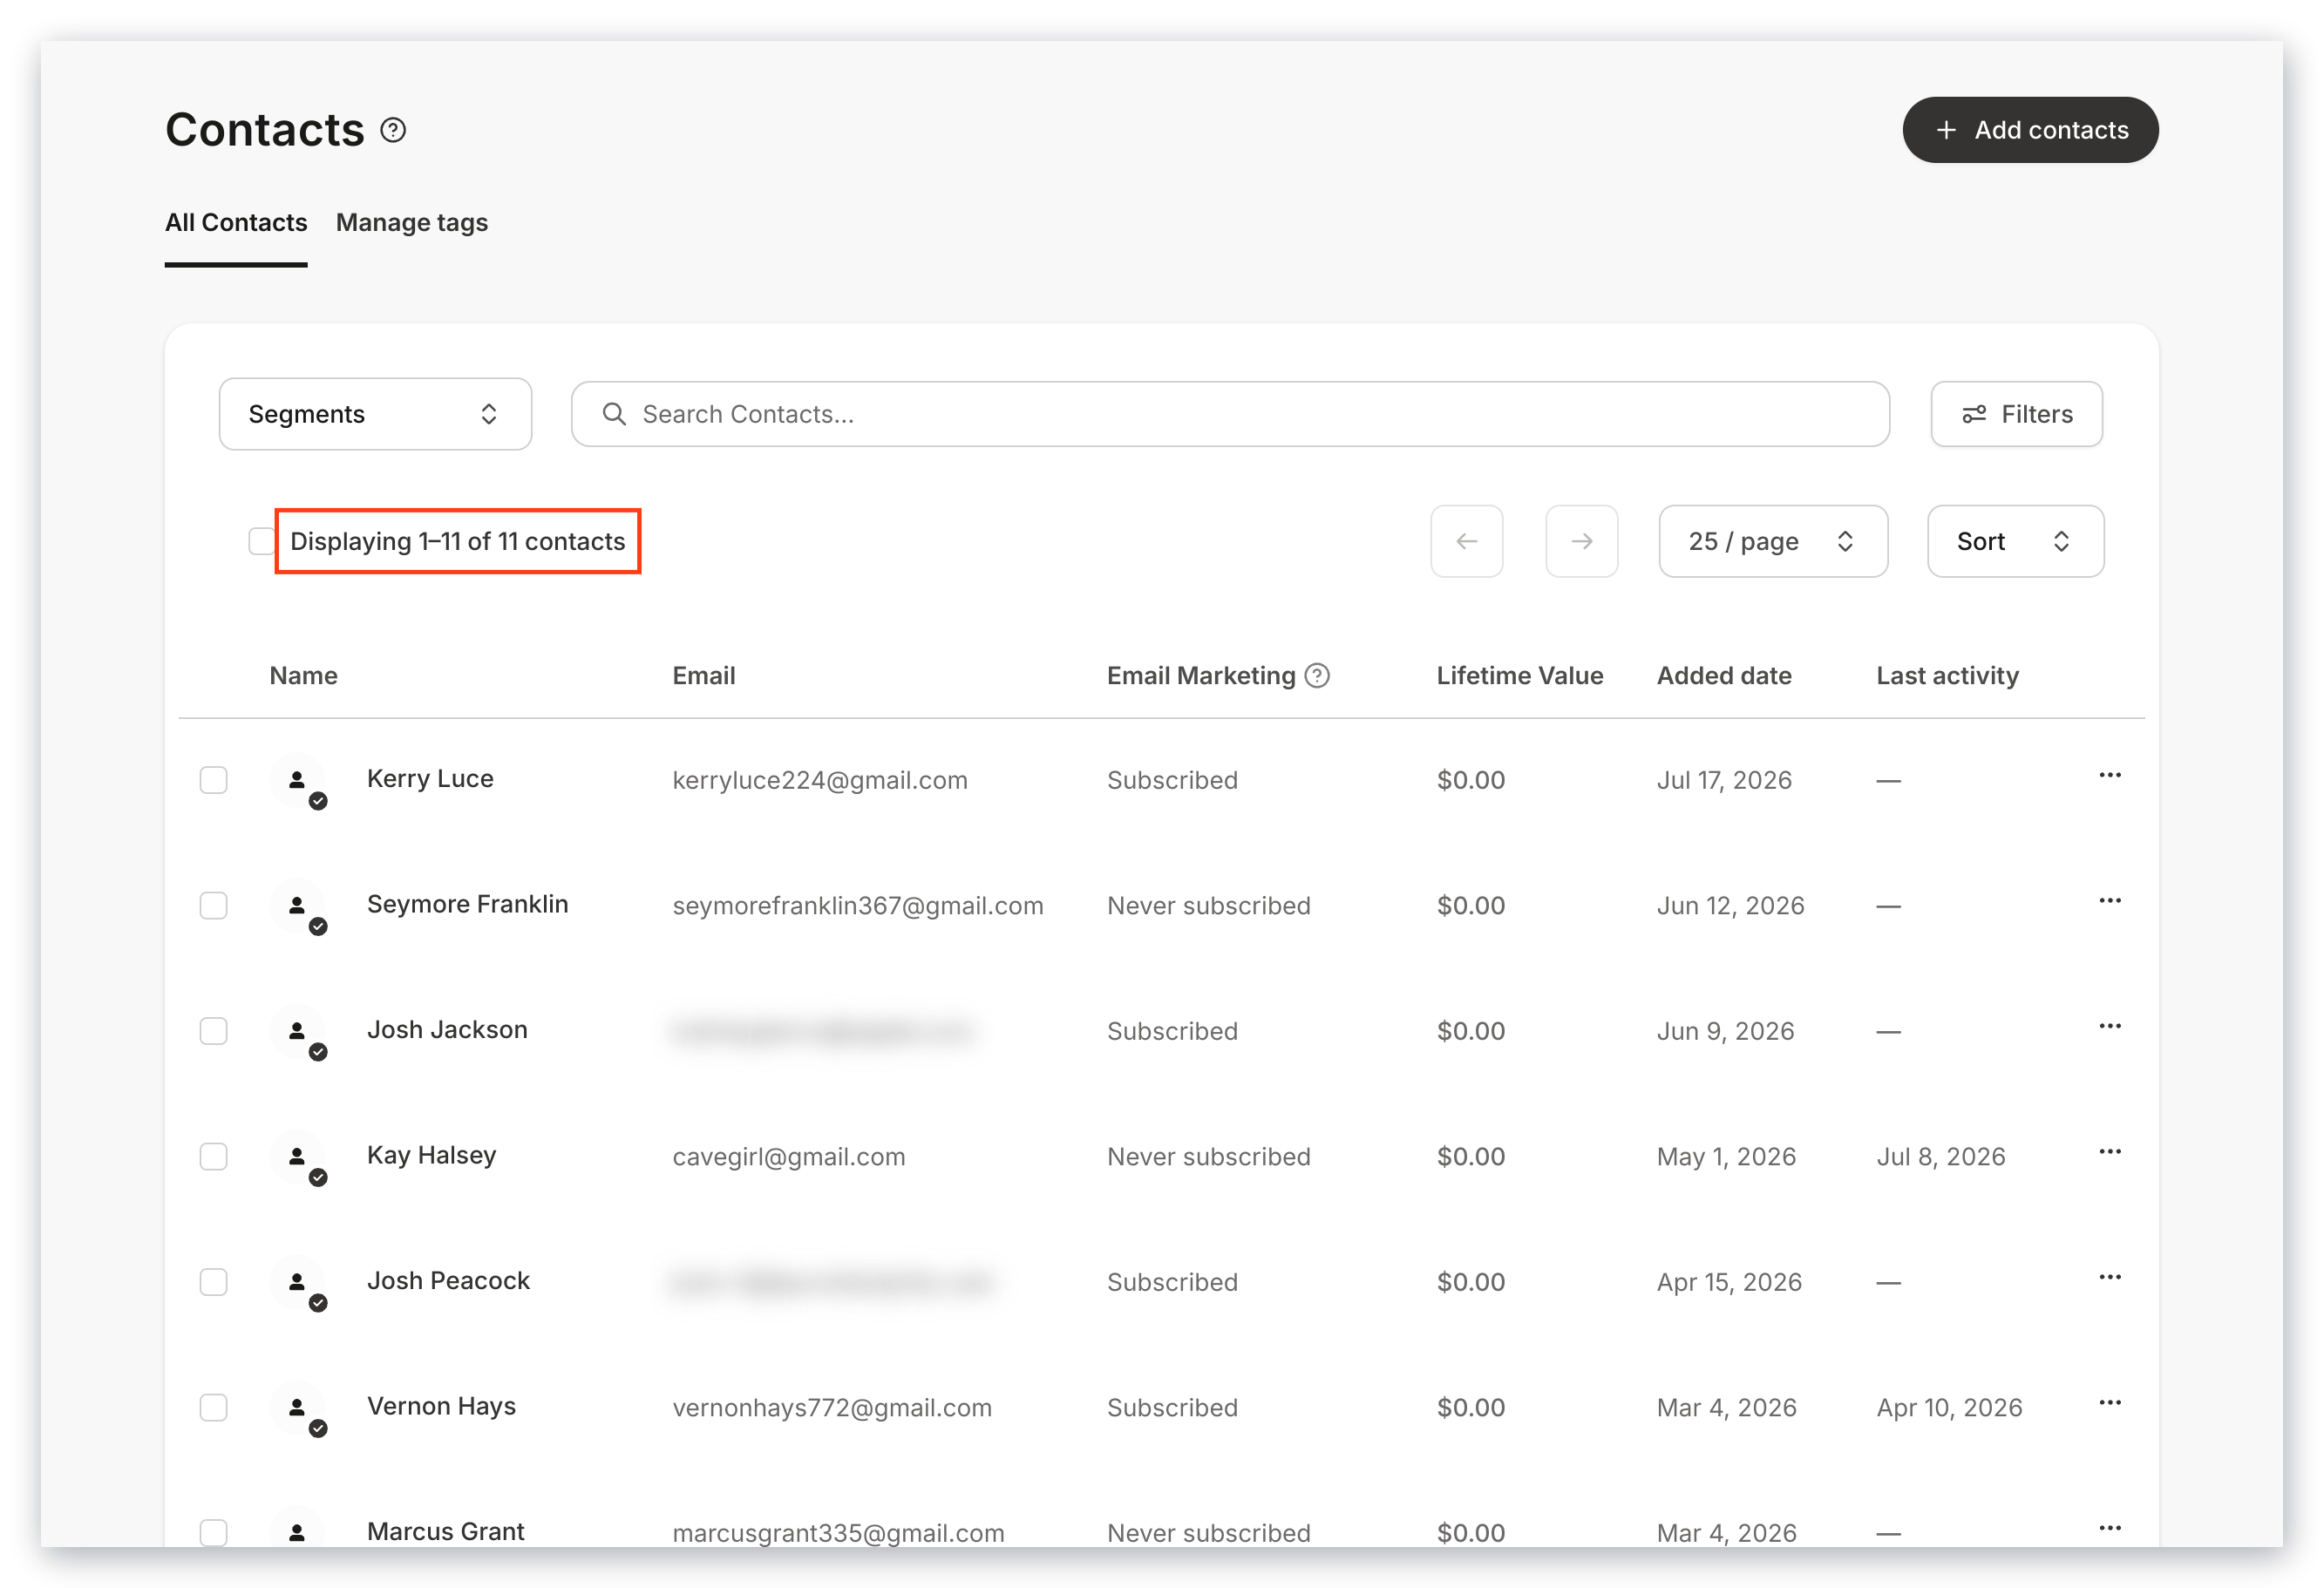
Task: Open more options for Kay Halsey
Action: click(x=2110, y=1152)
